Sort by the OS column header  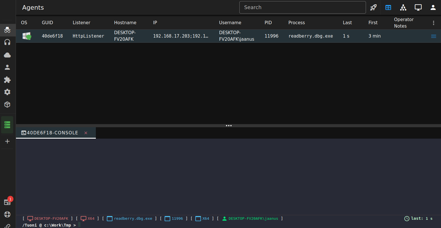pyautogui.click(x=24, y=23)
